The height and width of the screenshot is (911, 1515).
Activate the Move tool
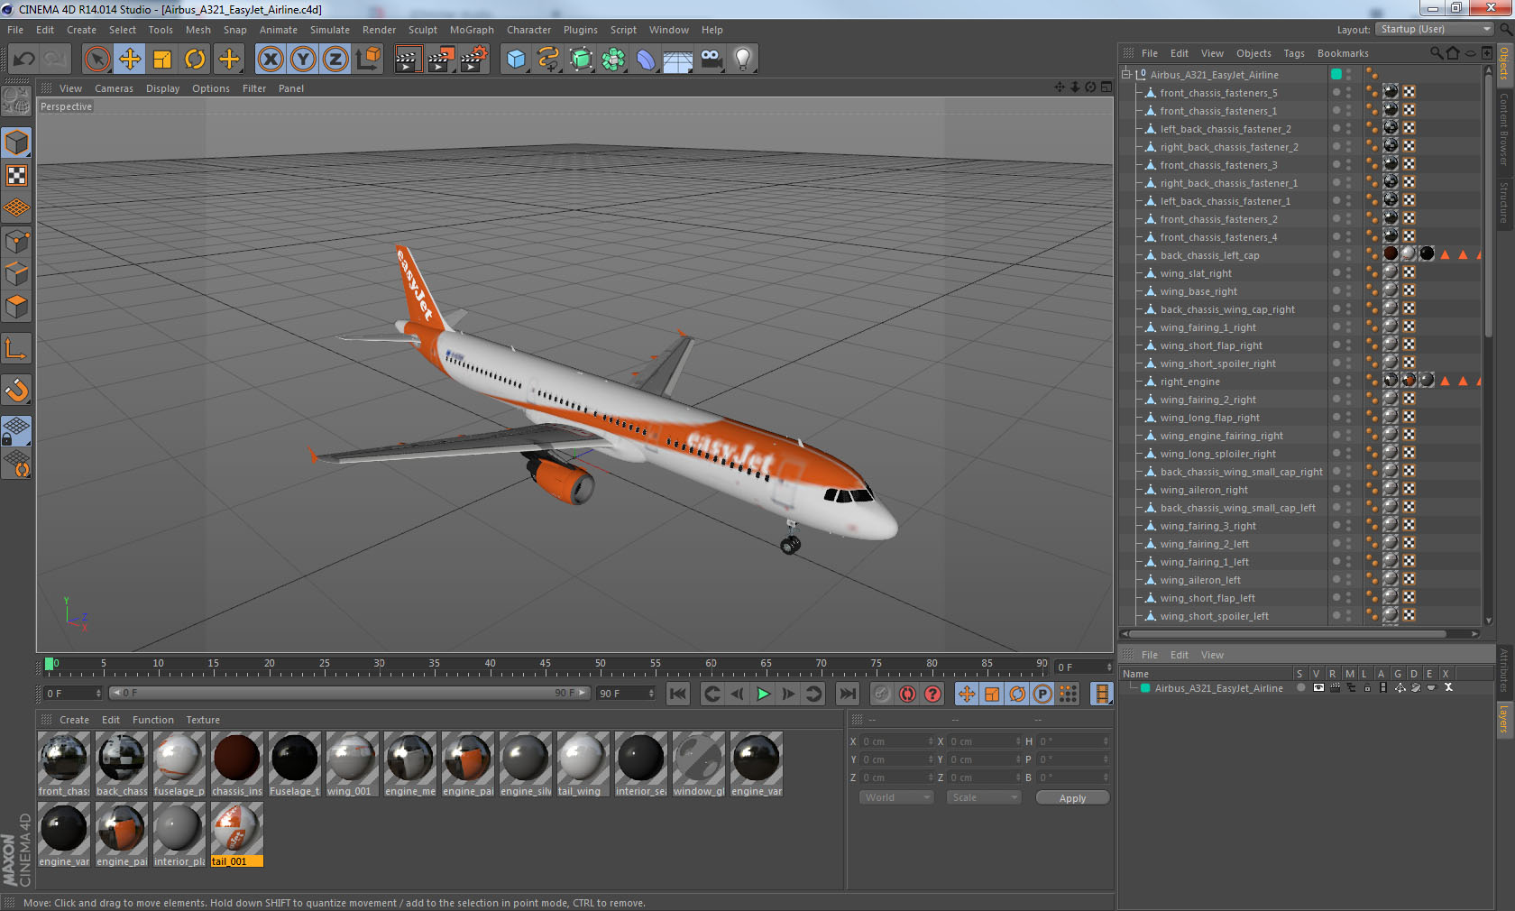pyautogui.click(x=130, y=60)
